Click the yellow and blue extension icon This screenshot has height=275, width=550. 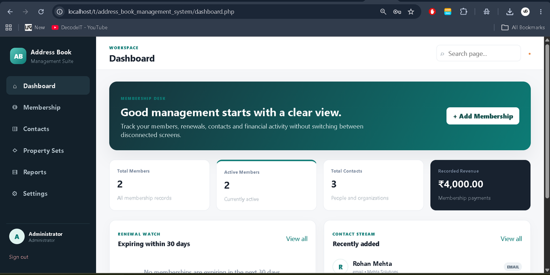pyautogui.click(x=447, y=12)
